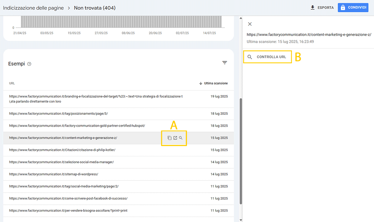Click the scroll up arrow of the list scrollbar
Screen dimensions: 374x222
[241, 18]
